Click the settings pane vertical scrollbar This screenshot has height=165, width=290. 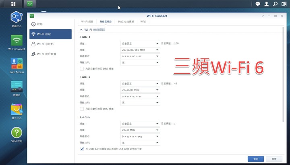(x=283, y=74)
